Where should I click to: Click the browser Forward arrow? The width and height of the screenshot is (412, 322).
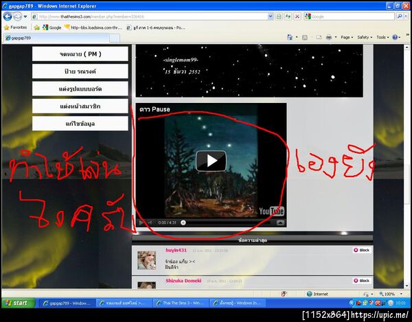pos(18,16)
